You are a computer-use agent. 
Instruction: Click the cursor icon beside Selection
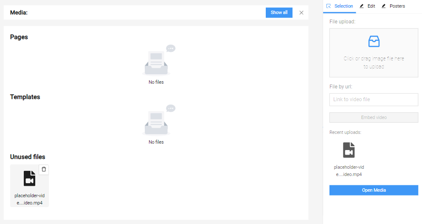[329, 6]
